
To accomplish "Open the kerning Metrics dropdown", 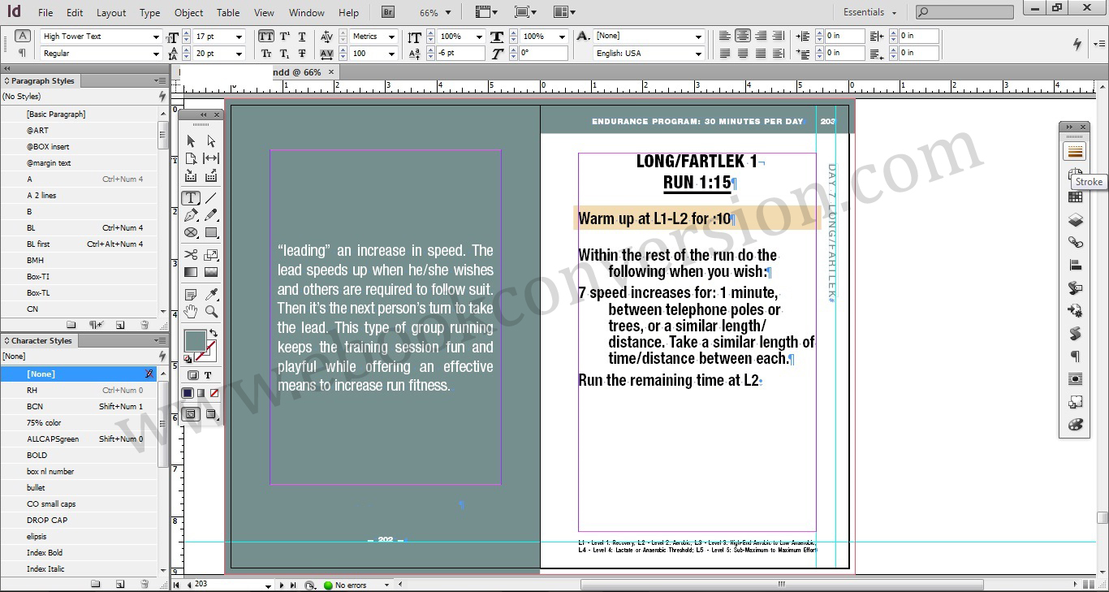I will tap(391, 37).
